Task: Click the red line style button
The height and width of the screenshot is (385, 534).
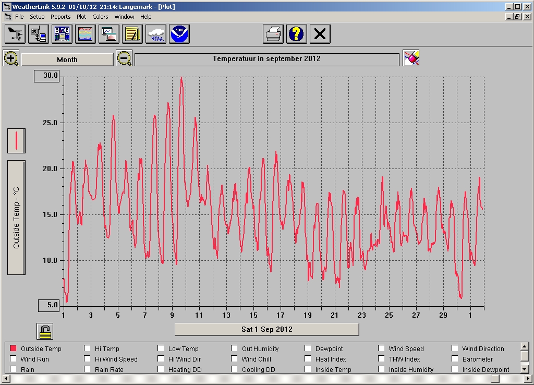Action: click(x=16, y=141)
